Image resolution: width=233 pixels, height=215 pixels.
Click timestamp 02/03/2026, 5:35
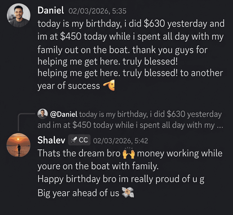click(x=97, y=11)
